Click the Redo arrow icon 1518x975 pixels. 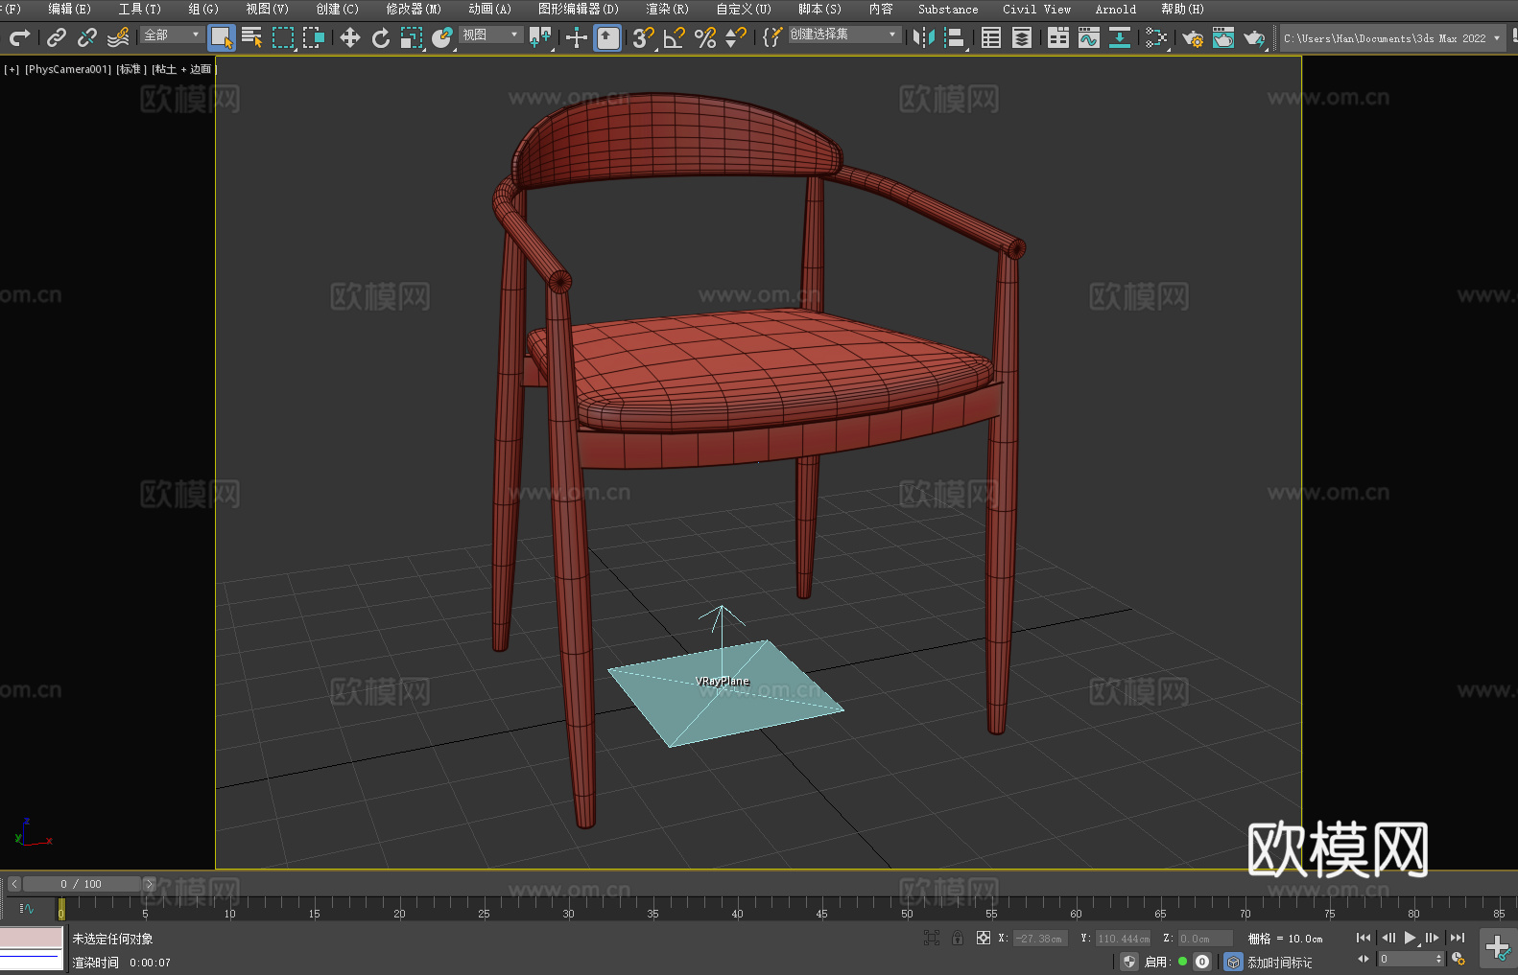(x=19, y=38)
